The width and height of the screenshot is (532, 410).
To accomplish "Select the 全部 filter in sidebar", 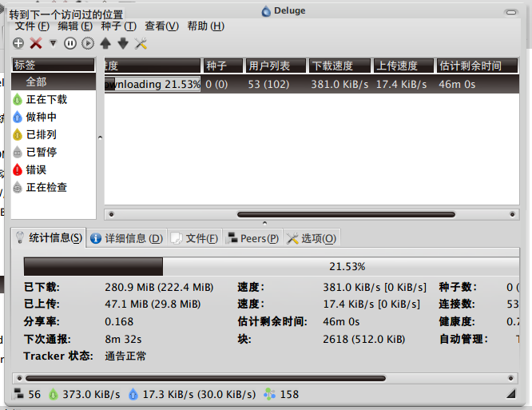I will [x=54, y=82].
